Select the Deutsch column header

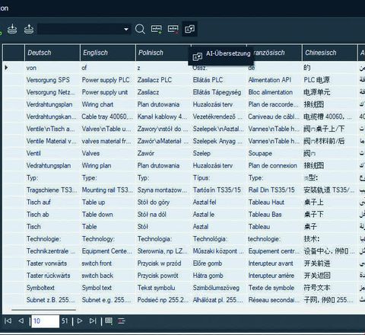pyautogui.click(x=52, y=53)
